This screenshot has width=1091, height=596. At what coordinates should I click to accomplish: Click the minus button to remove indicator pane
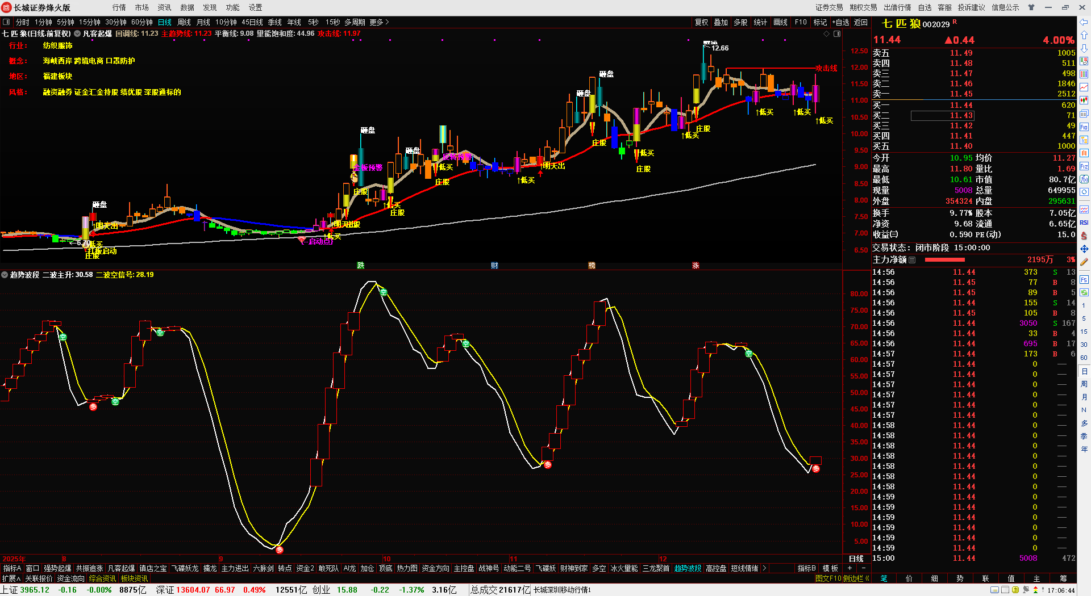pyautogui.click(x=864, y=568)
